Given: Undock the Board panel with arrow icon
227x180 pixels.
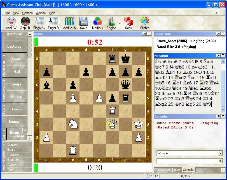Looking at the screenshot, I should [x=144, y=34].
